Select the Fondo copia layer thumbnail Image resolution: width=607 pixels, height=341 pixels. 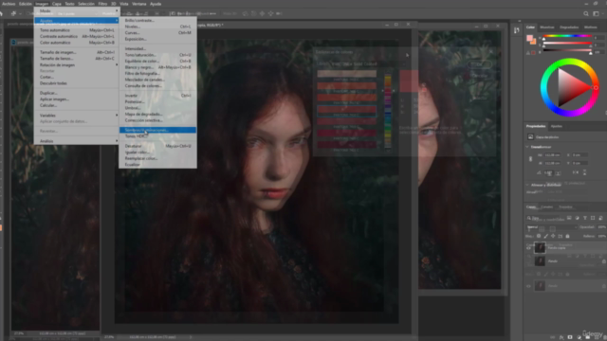(x=540, y=247)
